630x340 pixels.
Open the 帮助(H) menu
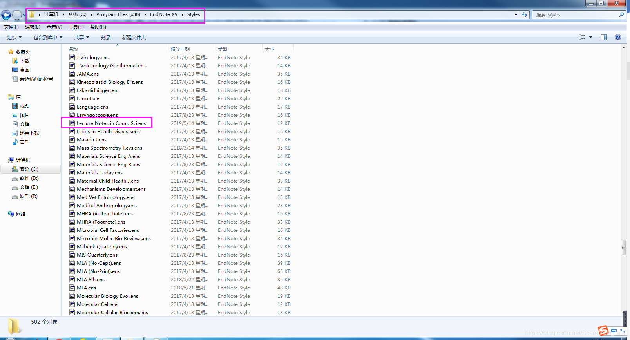[x=98, y=27]
